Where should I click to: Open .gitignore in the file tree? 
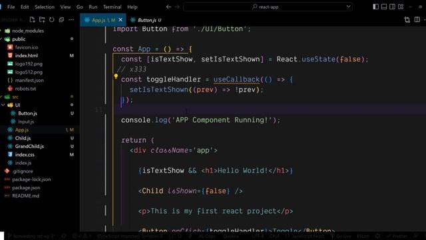[23, 171]
